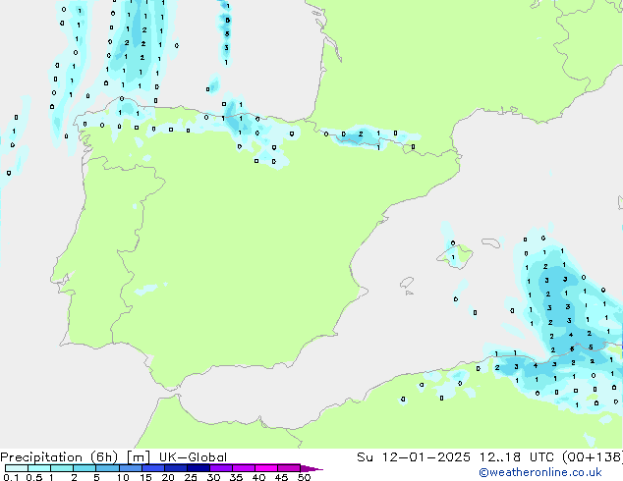Select the 20 to 25 legend swatch

click(176, 468)
